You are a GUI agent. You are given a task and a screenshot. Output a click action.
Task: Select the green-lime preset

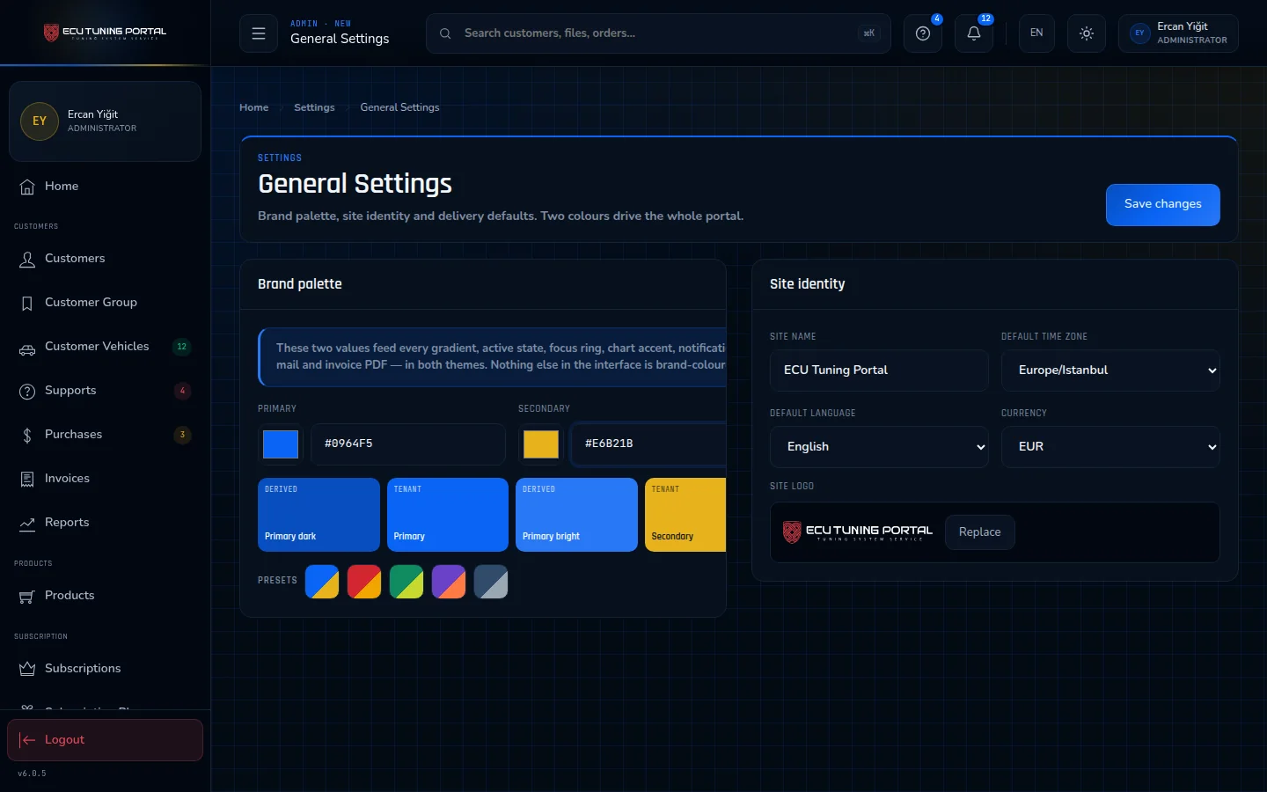(406, 582)
